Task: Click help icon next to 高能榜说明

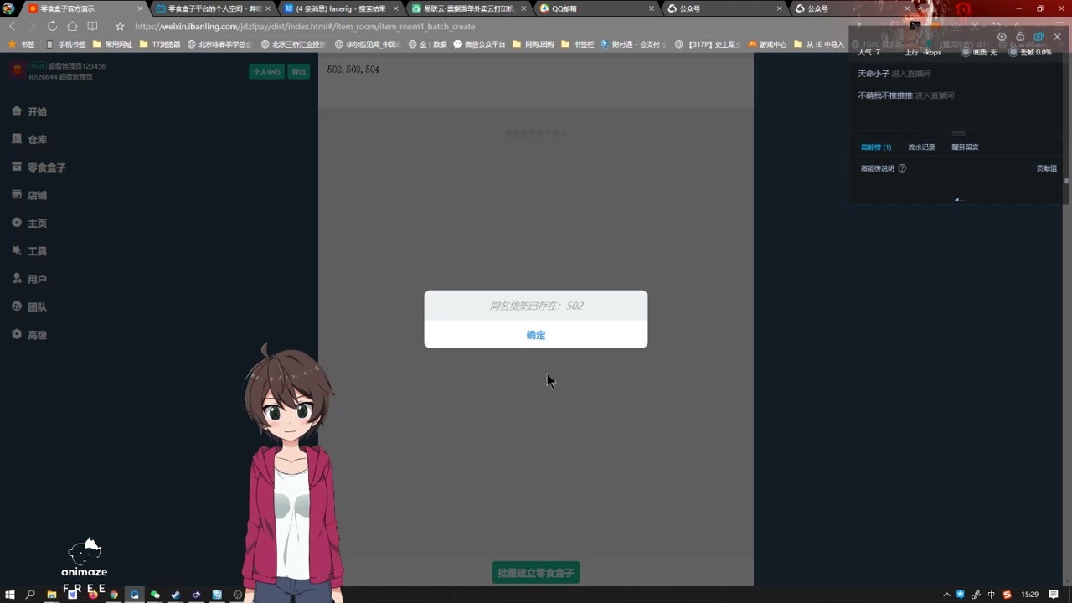Action: click(902, 168)
